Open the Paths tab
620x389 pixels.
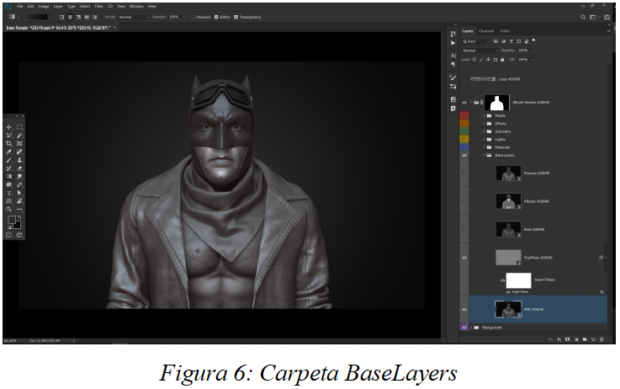click(505, 31)
